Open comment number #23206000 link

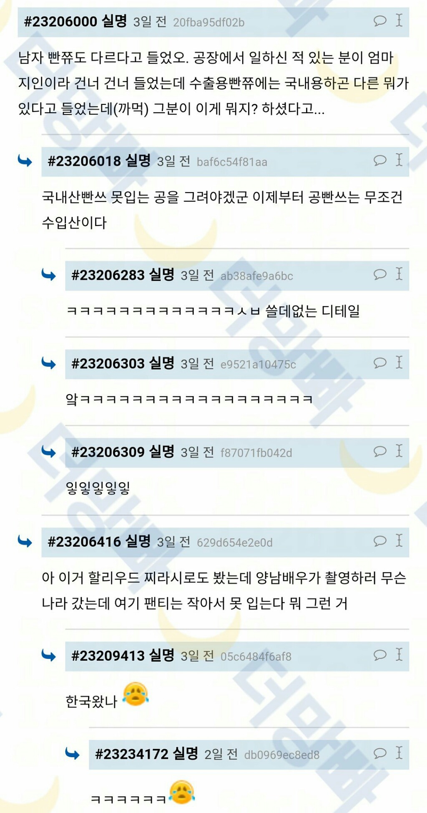click(60, 21)
